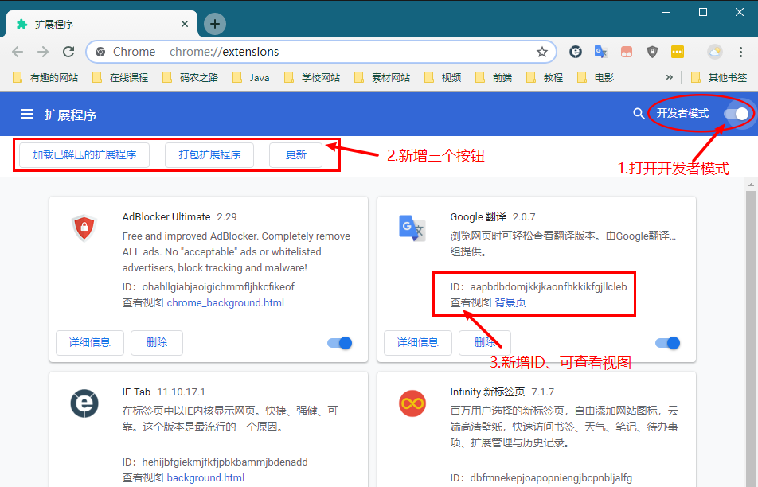Click the yellow toolbar extension icon
Screen dimensions: 758x487
678,52
